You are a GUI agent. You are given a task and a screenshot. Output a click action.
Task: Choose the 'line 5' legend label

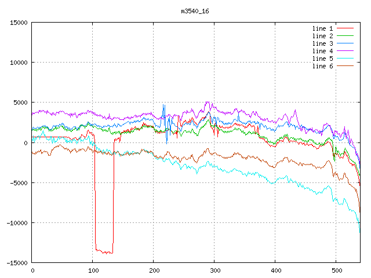[322, 58]
